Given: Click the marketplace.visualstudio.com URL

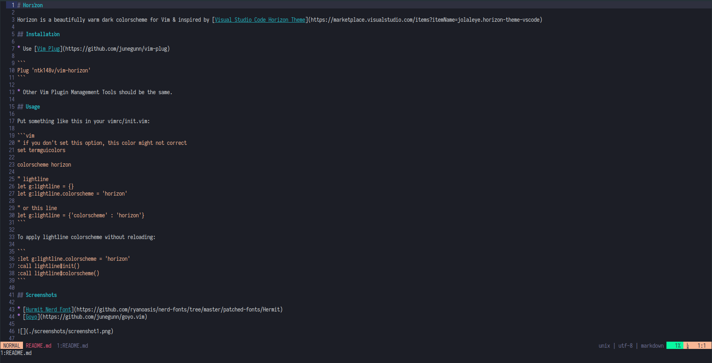Looking at the screenshot, I should [x=425, y=20].
